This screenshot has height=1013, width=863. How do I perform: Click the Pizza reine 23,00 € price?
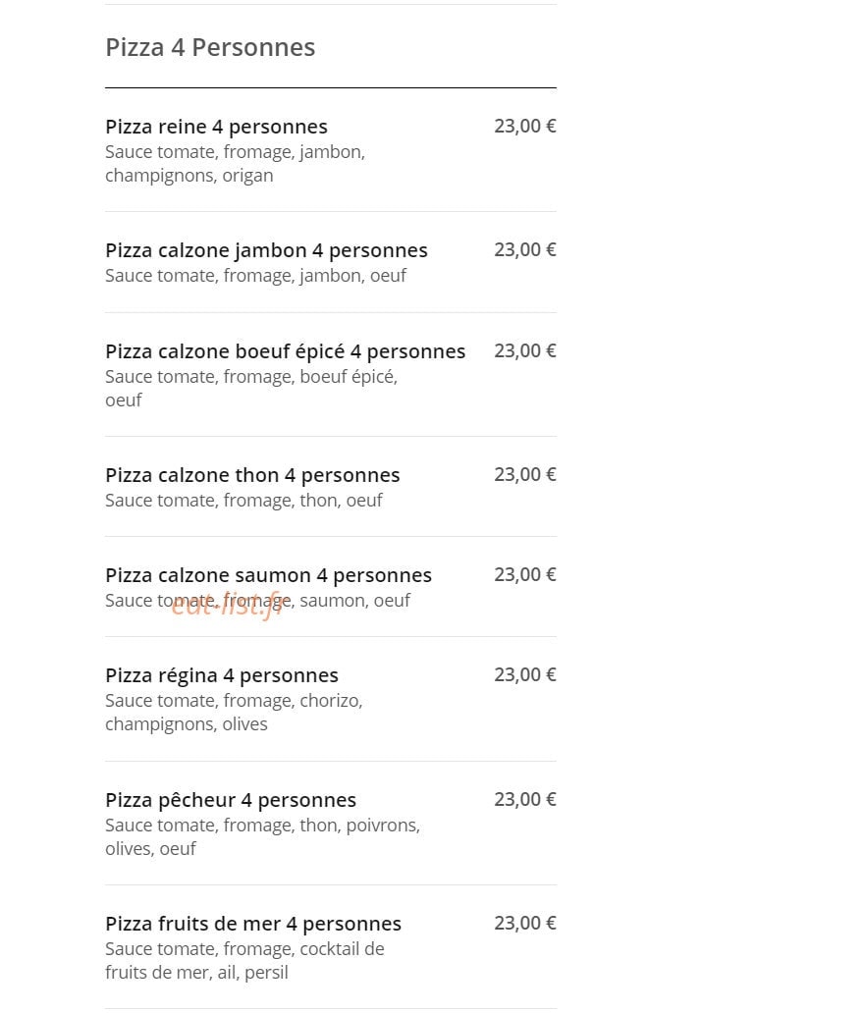pos(524,126)
